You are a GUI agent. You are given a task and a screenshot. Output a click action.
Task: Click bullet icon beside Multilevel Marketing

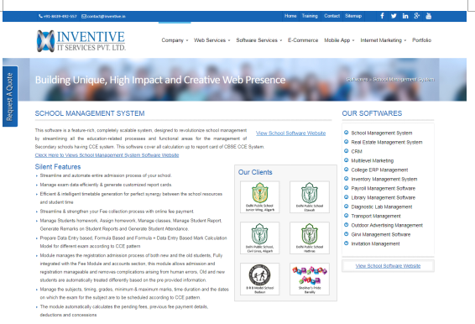(347, 160)
